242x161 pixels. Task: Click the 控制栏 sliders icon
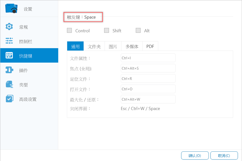pos(9,41)
